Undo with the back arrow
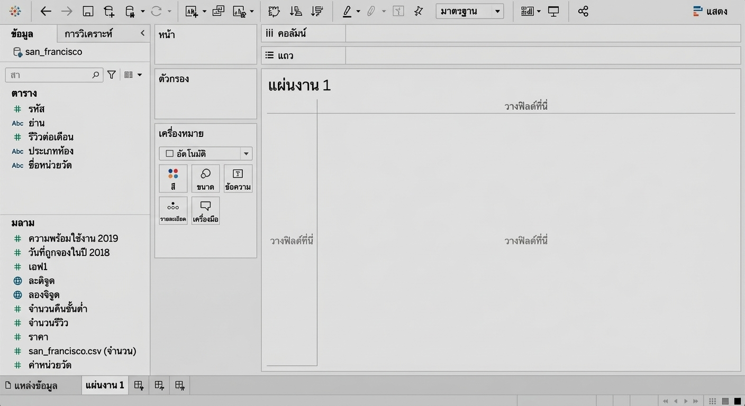745x406 pixels. click(46, 11)
